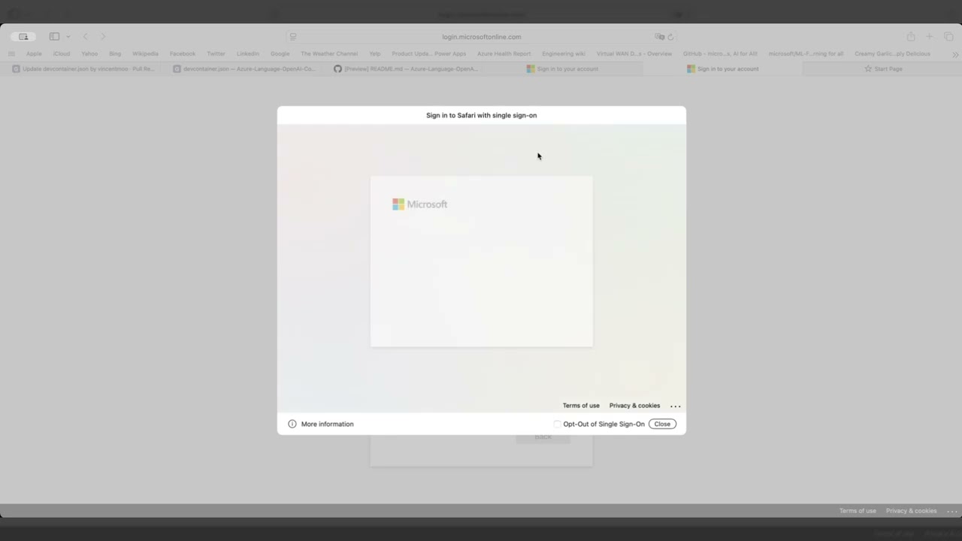Screen dimensions: 962x541
Task: Open a new tab with plus button
Action: point(929,36)
